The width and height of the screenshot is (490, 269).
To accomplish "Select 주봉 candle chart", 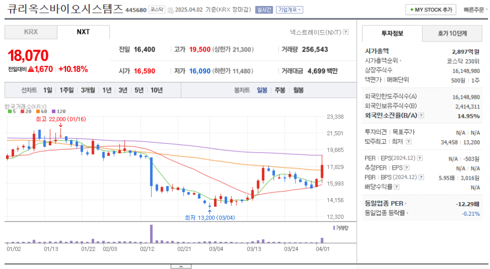I will pyautogui.click(x=280, y=90).
